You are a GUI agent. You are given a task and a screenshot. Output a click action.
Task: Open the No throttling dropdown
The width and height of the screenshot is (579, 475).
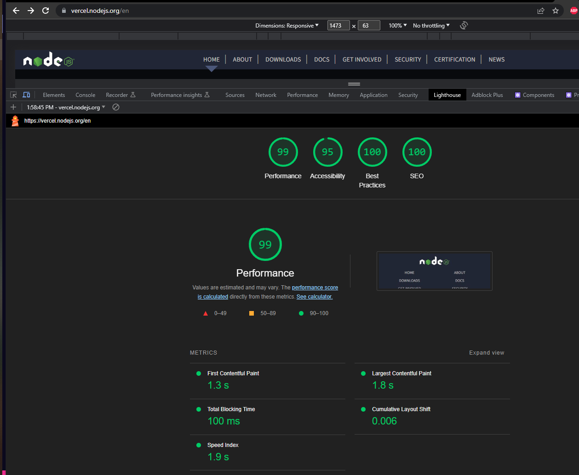click(430, 25)
